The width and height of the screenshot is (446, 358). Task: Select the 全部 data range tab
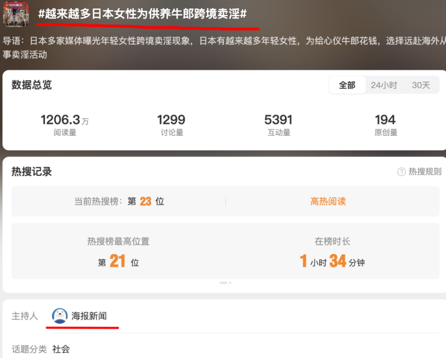tap(347, 85)
